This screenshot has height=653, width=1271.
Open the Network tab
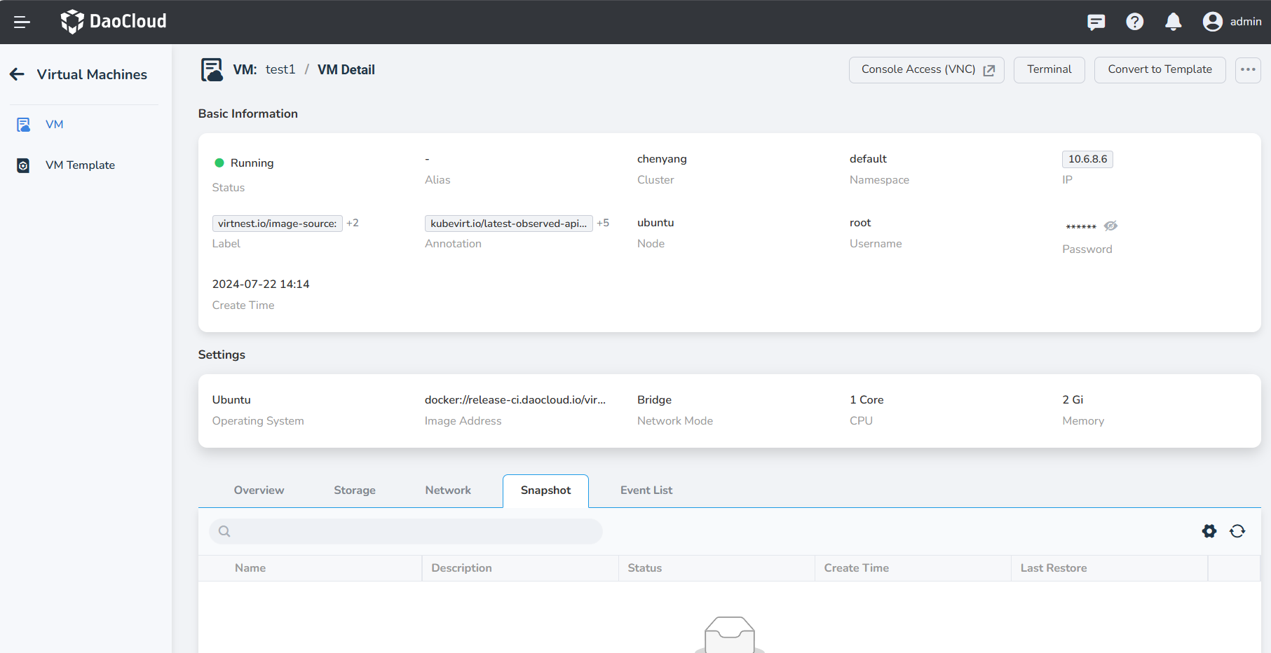[x=447, y=490]
